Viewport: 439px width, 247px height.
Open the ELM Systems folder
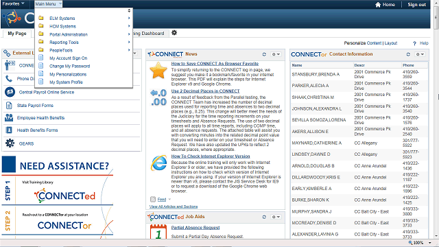pyautogui.click(x=62, y=19)
